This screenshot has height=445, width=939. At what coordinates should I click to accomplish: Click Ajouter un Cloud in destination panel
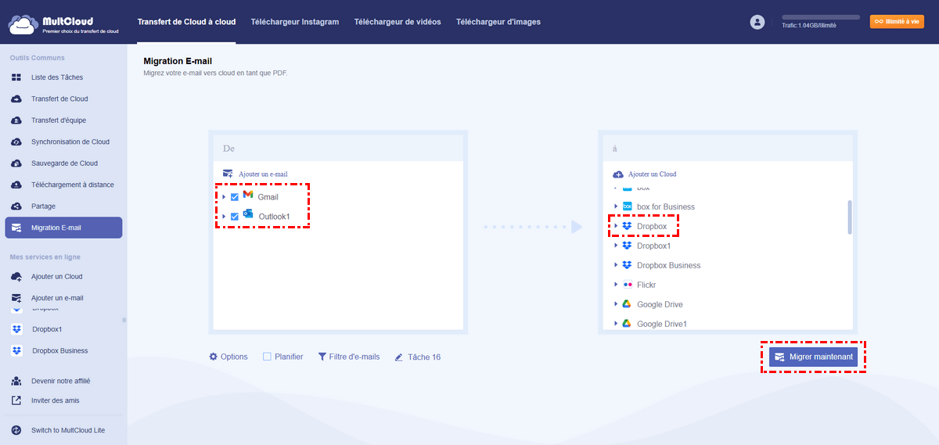coord(644,174)
